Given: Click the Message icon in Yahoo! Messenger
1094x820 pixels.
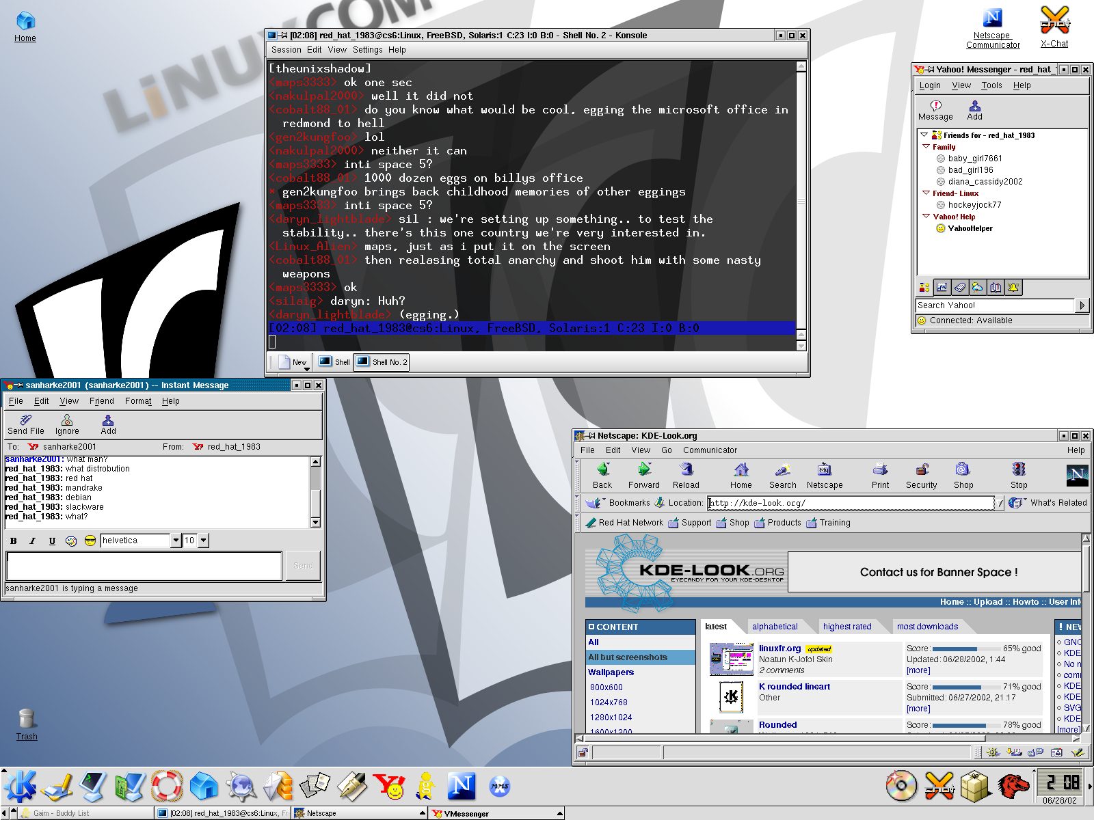Looking at the screenshot, I should [935, 110].
